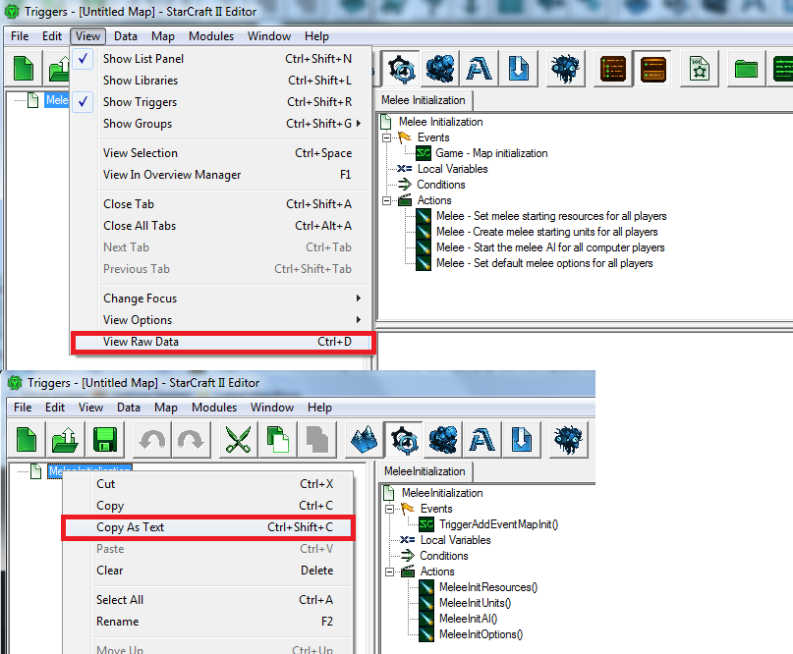Click the brown tree-list icon in the upper toolbar

612,68
